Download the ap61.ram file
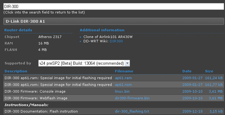Viewport: 225px width, 115px height. click(x=123, y=78)
